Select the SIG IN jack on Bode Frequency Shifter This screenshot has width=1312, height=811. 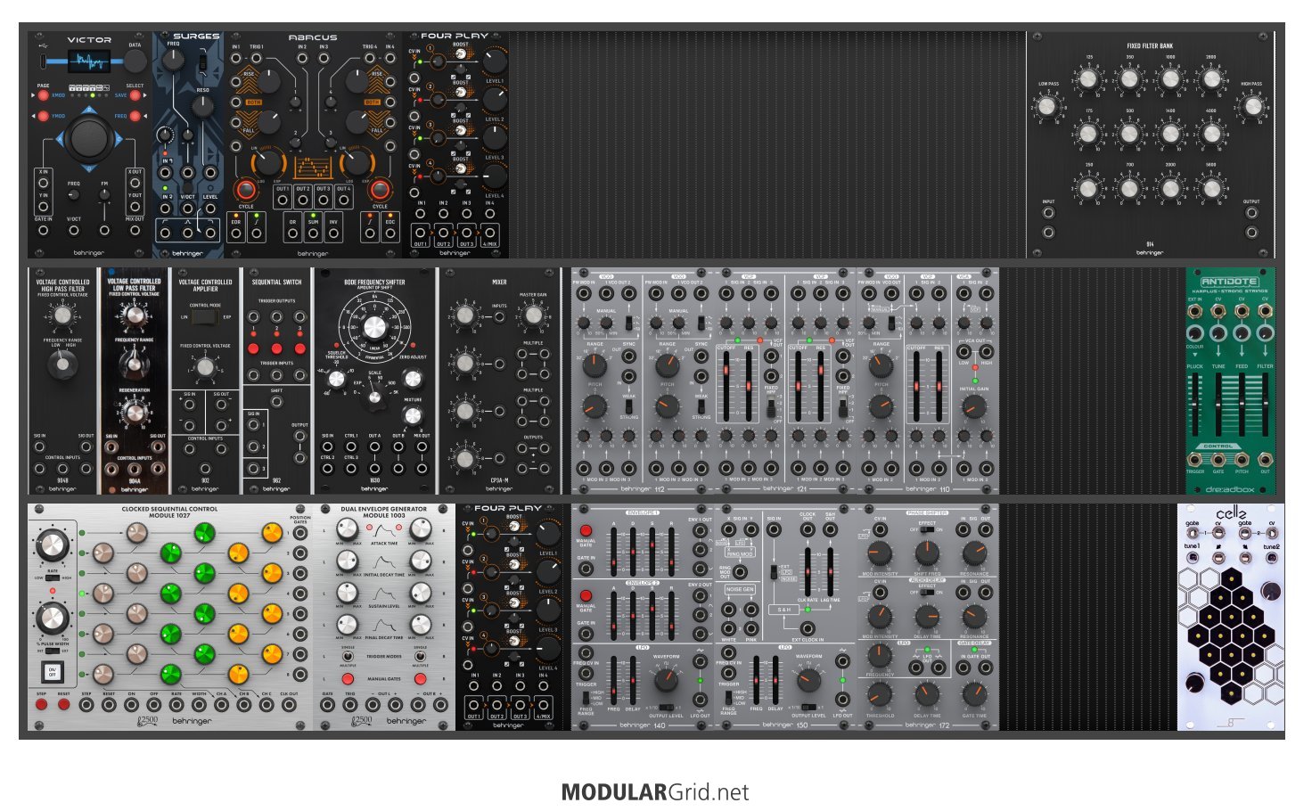(327, 447)
